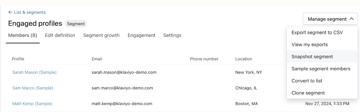Image resolution: width=360 pixels, height=112 pixels.
Task: Switch to the Settings tab
Action: point(172,35)
